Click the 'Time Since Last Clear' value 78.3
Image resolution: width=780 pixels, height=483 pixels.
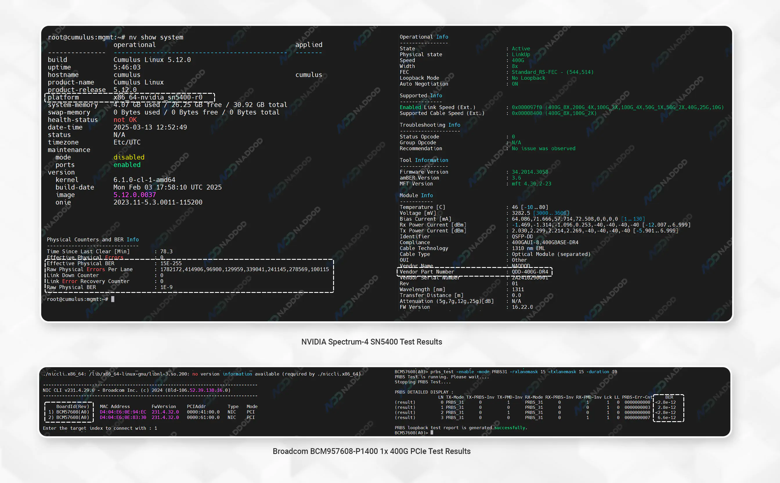coord(166,252)
